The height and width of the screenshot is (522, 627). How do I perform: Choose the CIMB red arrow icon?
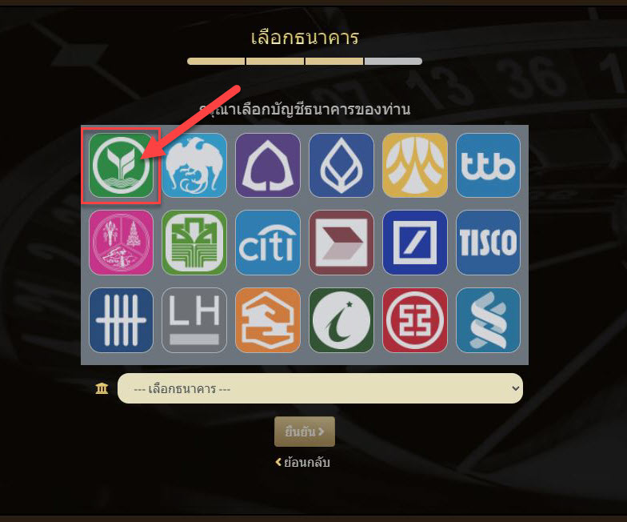click(341, 243)
